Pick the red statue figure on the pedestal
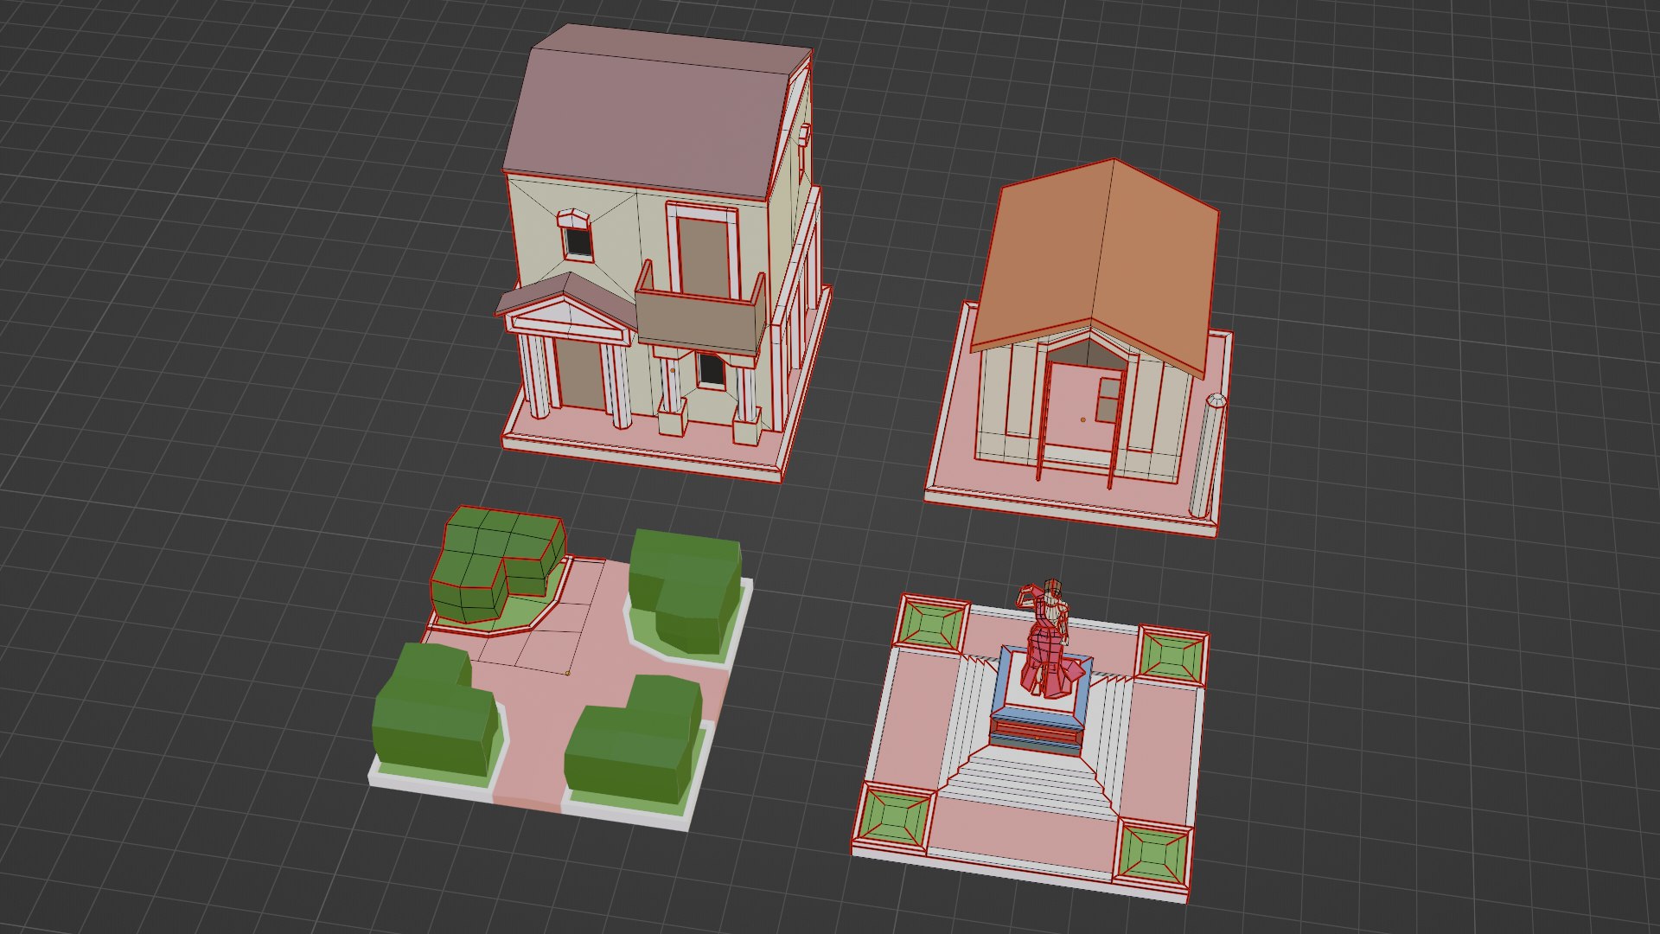The width and height of the screenshot is (1660, 934). coord(1050,640)
